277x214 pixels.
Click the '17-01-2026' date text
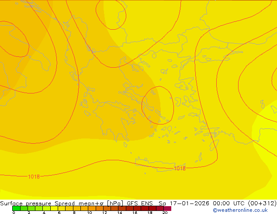[x=189, y=204]
